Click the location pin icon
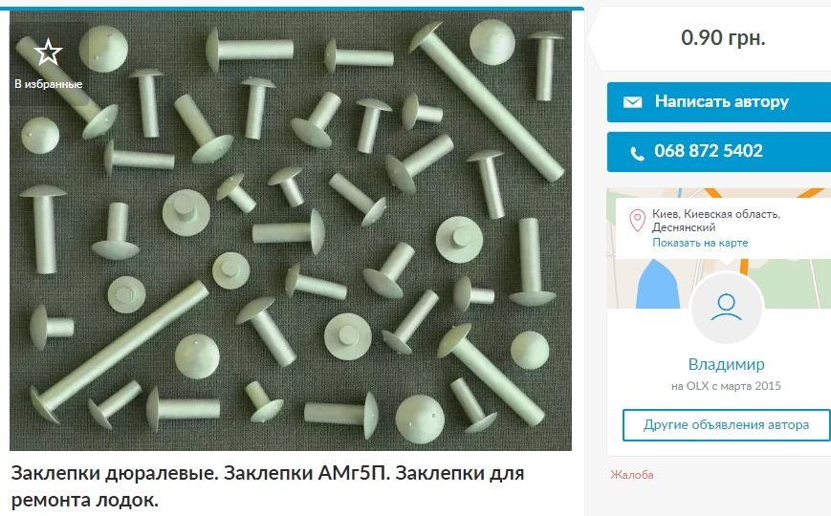Image resolution: width=831 pixels, height=516 pixels. pyautogui.click(x=637, y=221)
